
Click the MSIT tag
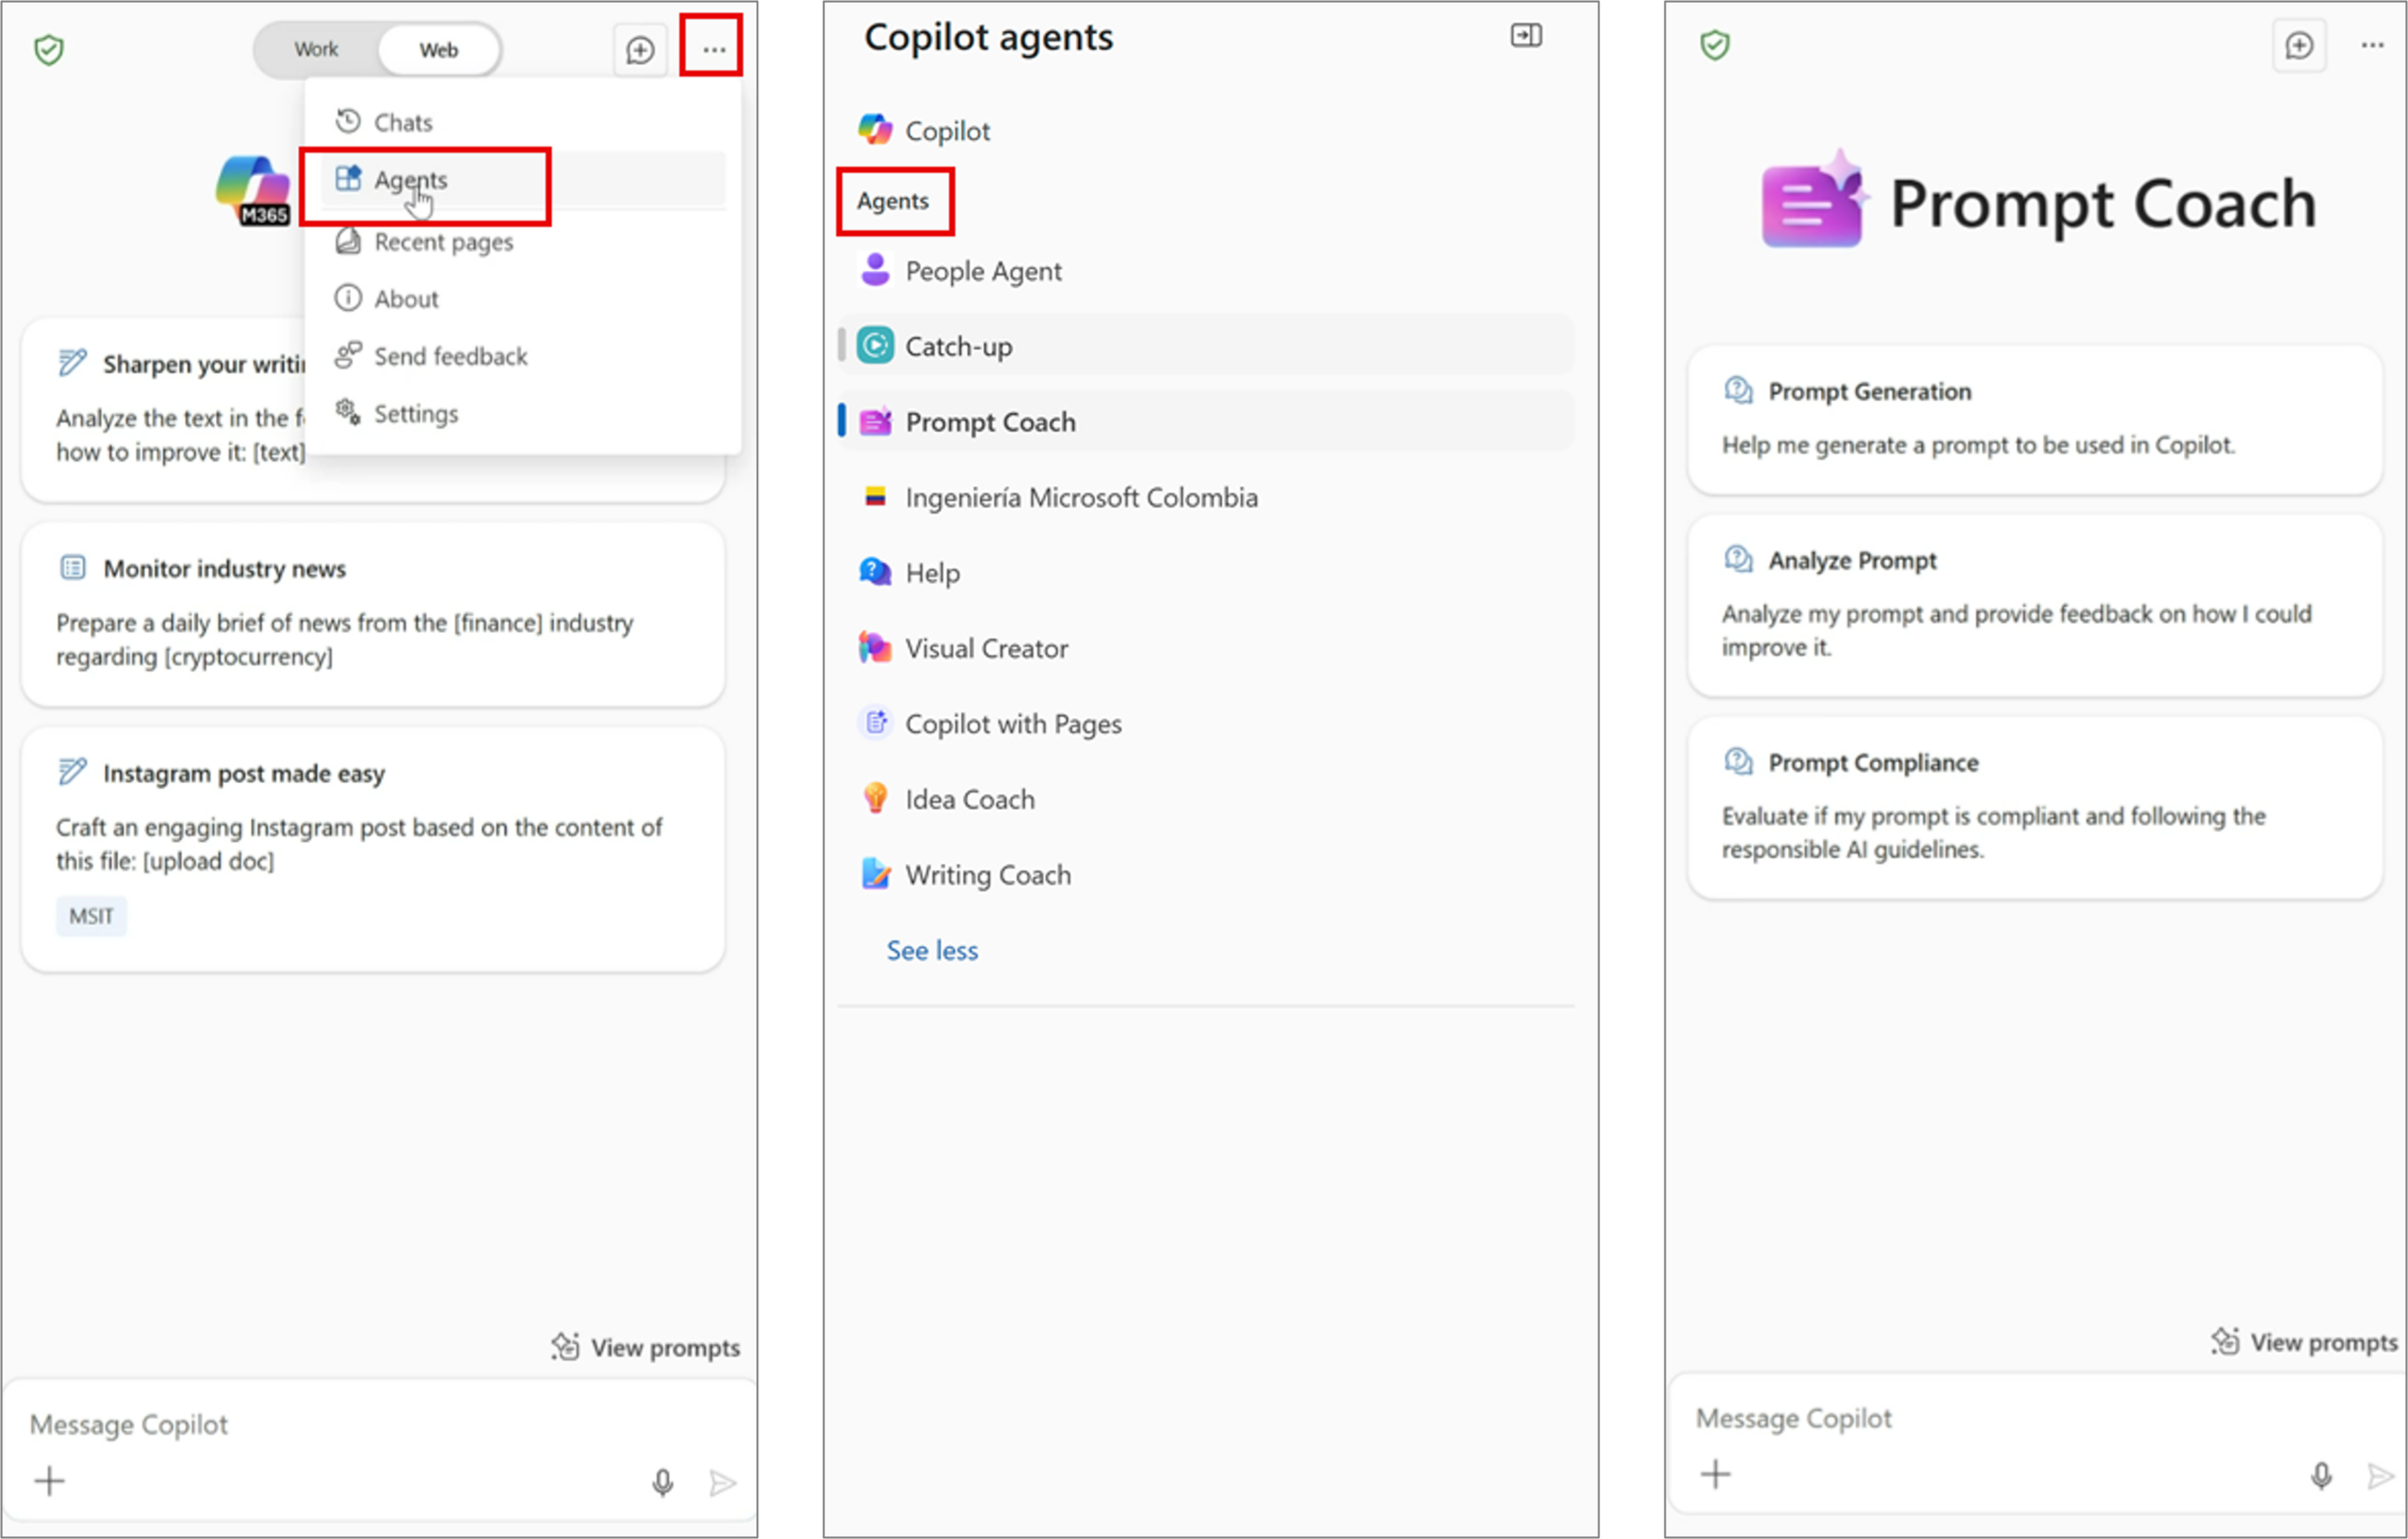pos(91,916)
